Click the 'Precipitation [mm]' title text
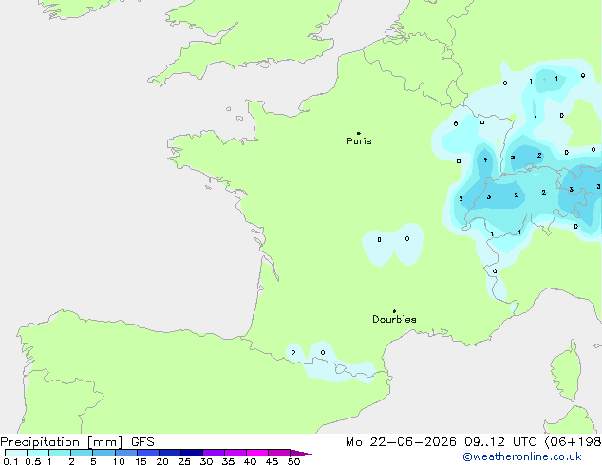The image size is (602, 465). pyautogui.click(x=62, y=442)
